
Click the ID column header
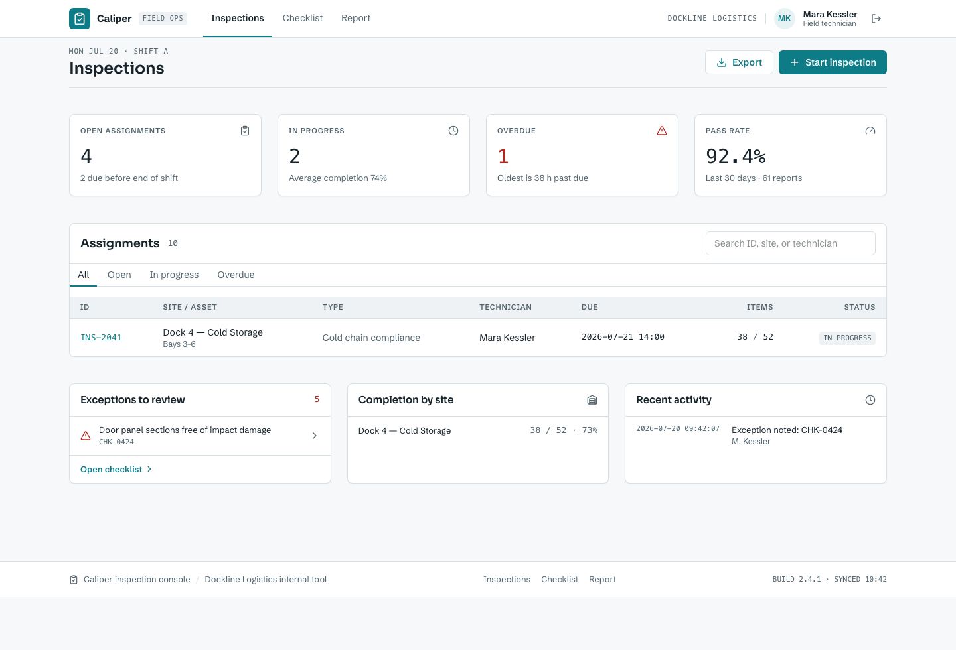(x=85, y=307)
